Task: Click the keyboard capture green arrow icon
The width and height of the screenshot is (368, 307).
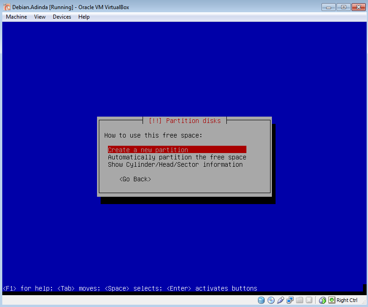Action: (332, 300)
